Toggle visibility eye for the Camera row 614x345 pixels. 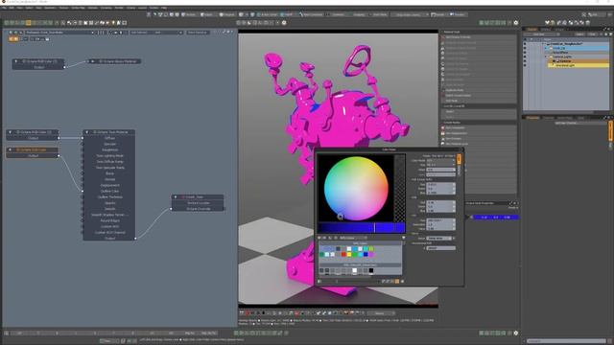[525, 61]
